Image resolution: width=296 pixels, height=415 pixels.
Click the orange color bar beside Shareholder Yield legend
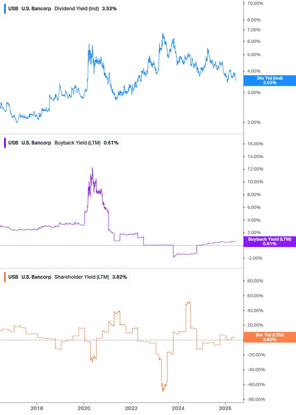coord(5,277)
